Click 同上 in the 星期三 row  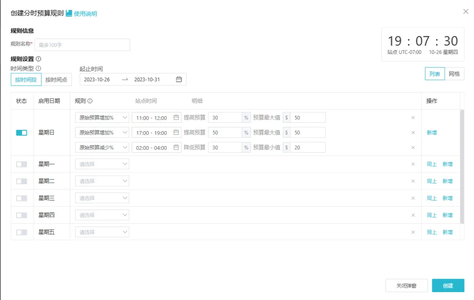point(432,198)
